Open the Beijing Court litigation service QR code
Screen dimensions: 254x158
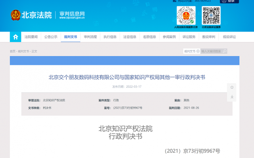(x=211, y=16)
